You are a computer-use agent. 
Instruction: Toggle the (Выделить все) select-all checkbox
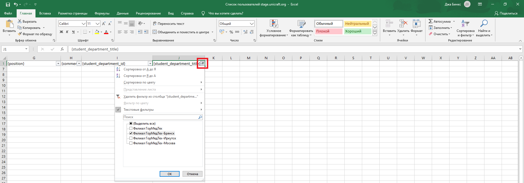[131, 124]
